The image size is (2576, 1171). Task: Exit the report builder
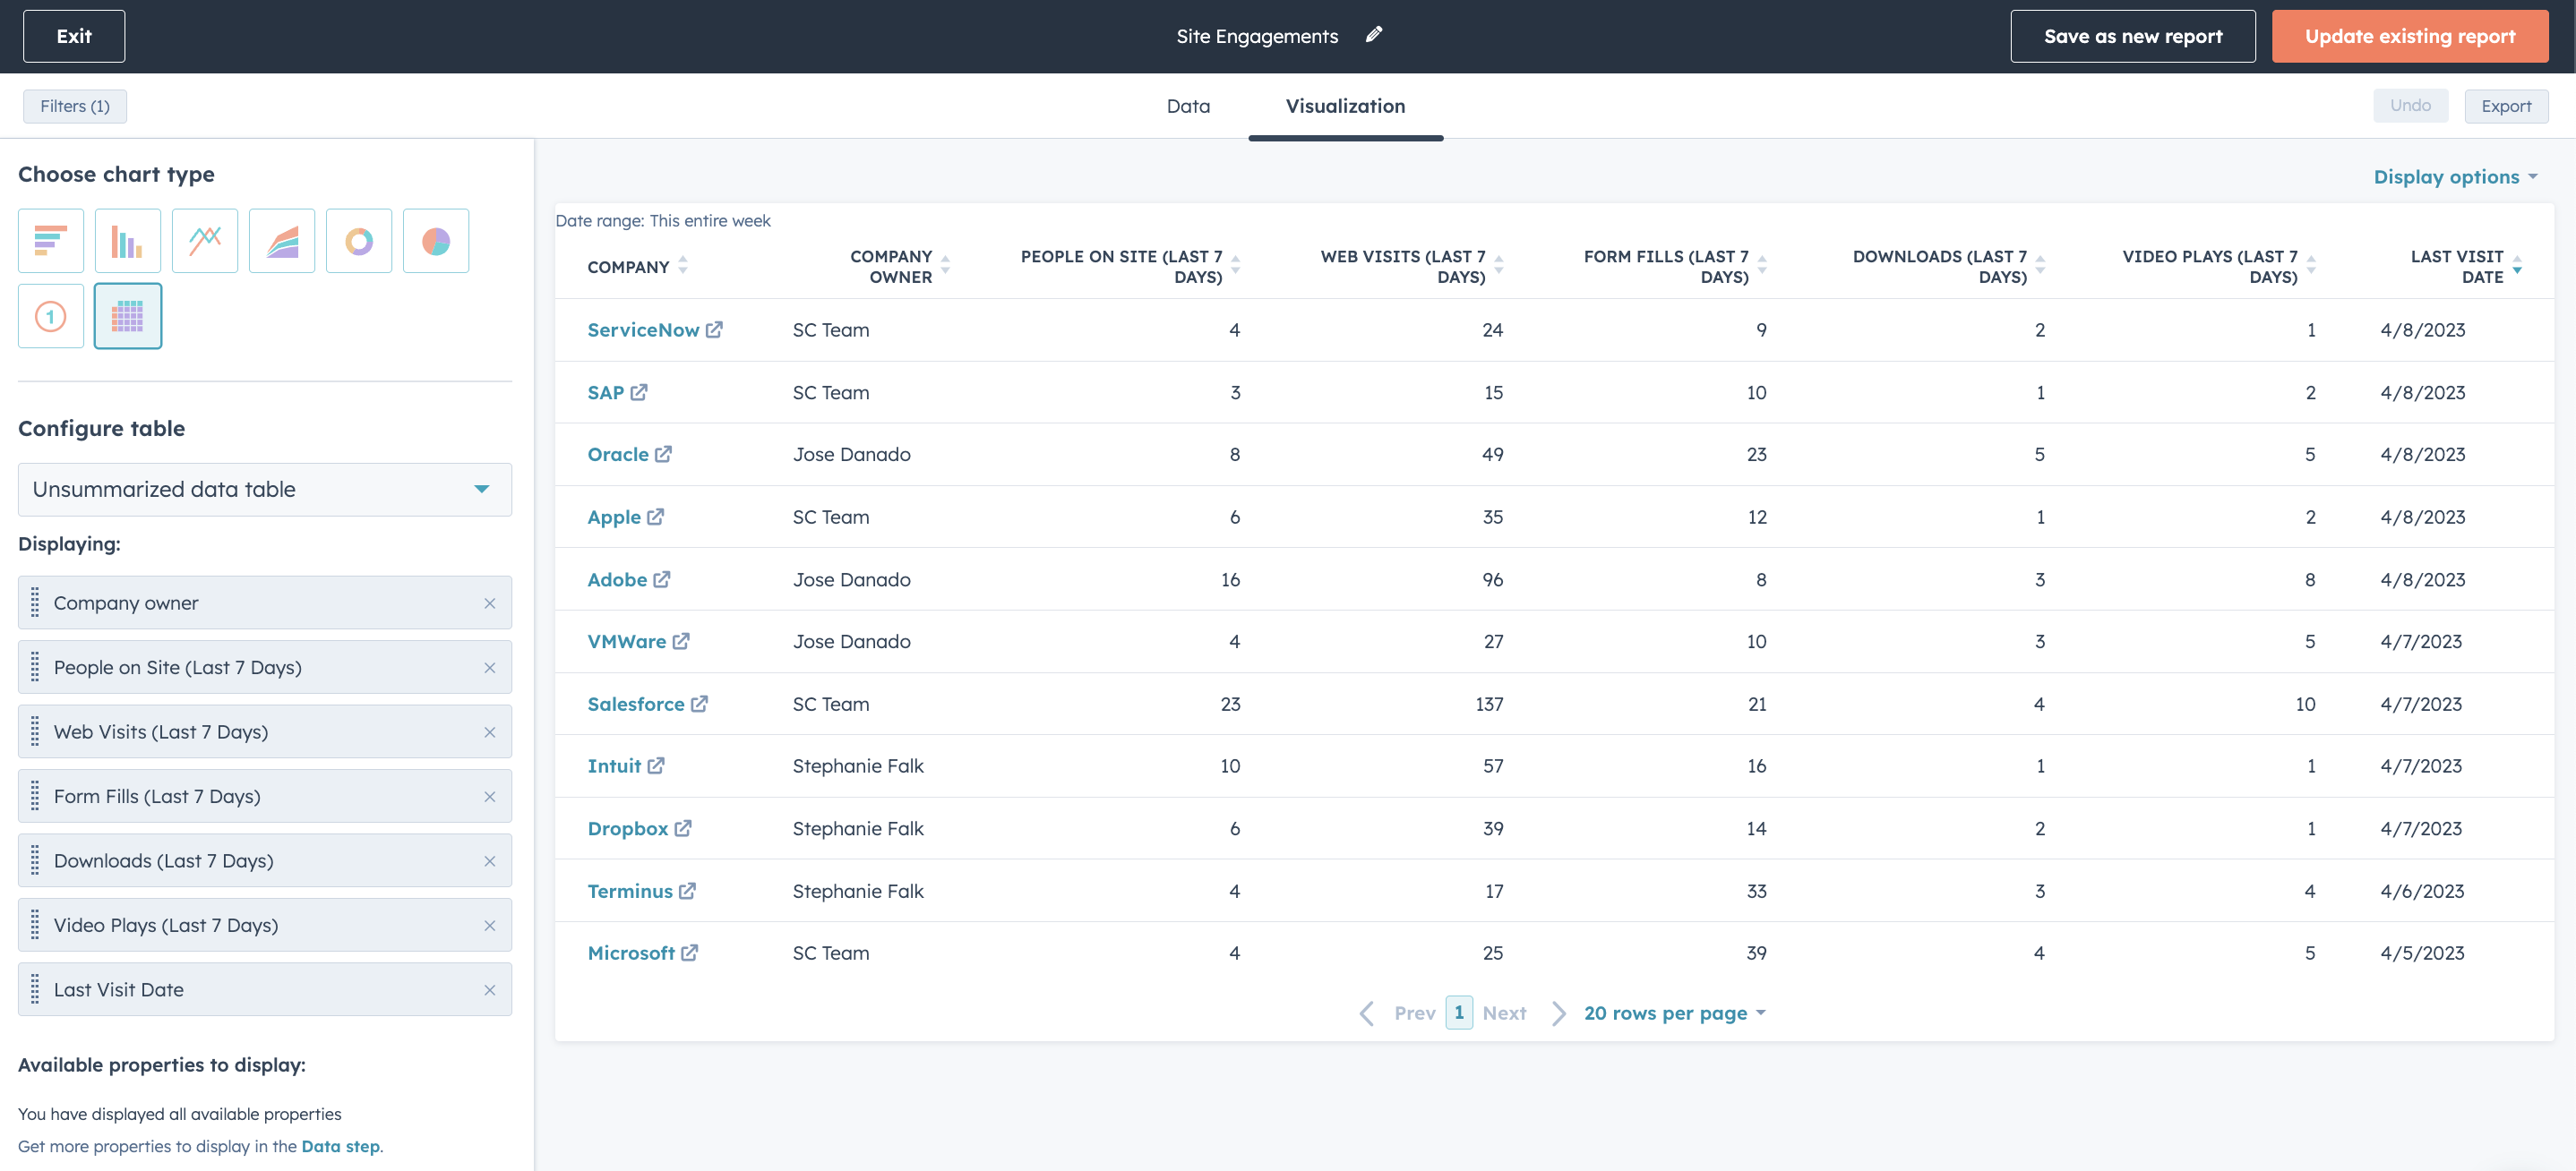74,36
